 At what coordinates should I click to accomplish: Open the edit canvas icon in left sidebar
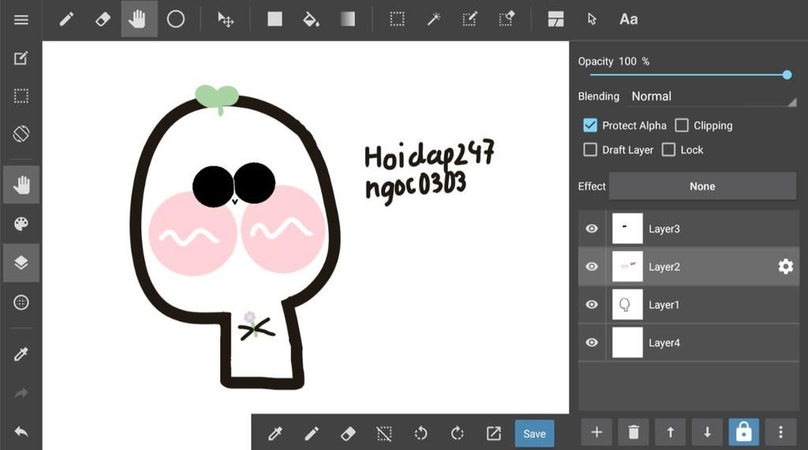click(x=21, y=58)
